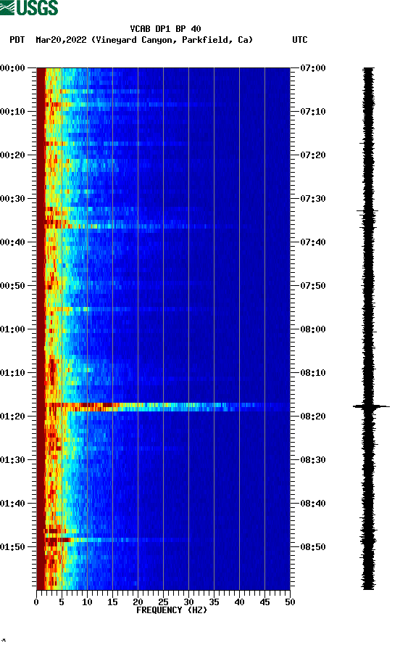
Task: Click the USGS logo
Action: point(29,7)
